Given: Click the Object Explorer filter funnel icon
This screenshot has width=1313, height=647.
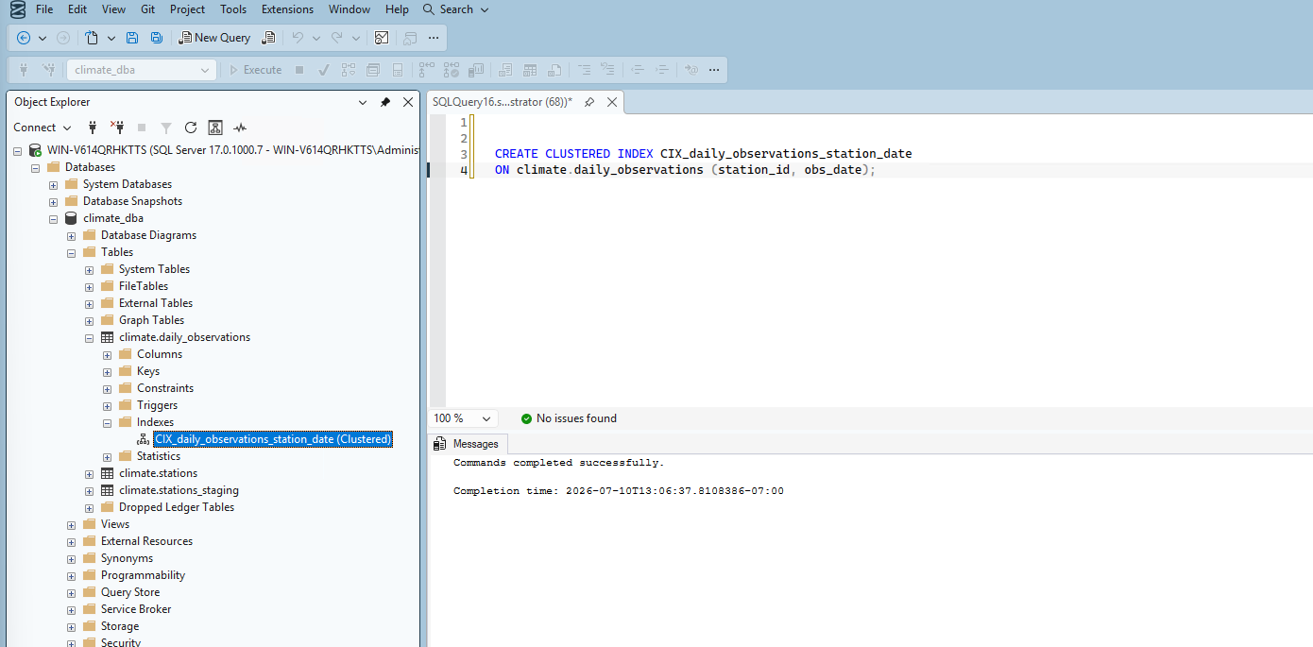Looking at the screenshot, I should click(166, 128).
